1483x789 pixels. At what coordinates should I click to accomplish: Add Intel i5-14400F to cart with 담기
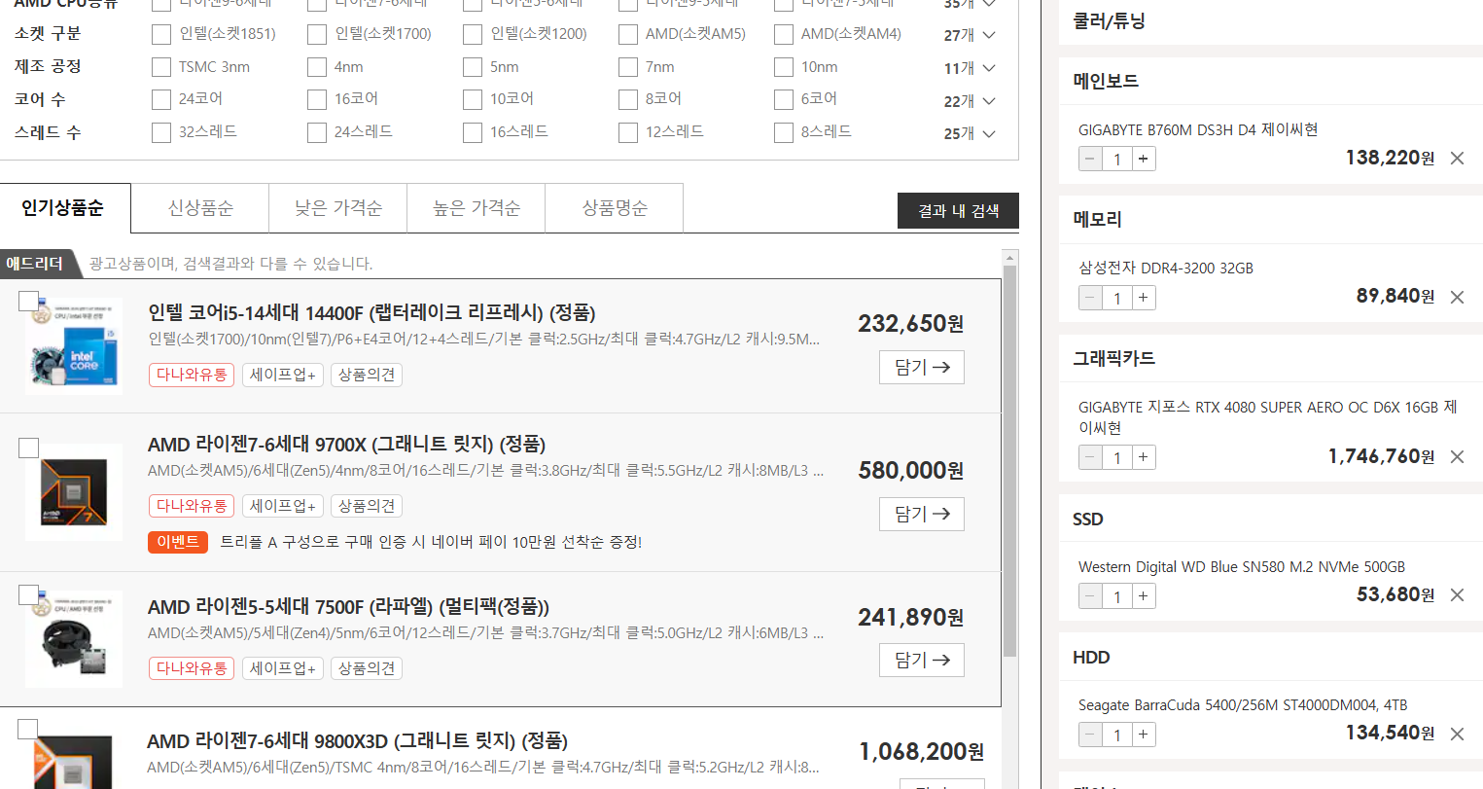922,368
